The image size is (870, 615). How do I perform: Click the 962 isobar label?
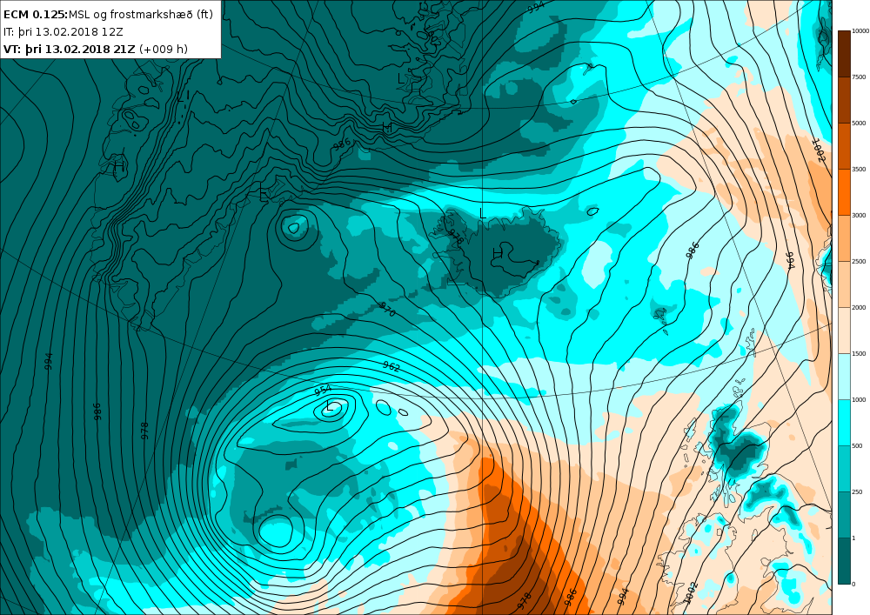[391, 366]
